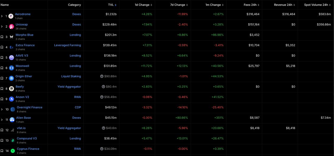The width and height of the screenshot is (334, 156).
Task: Expand the Aerodrome row chevron
Action: tap(2, 16)
